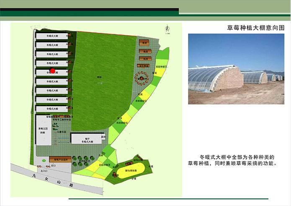291x206 pixels.
Task: Click the 出口 exit label
Action: pos(53,165)
